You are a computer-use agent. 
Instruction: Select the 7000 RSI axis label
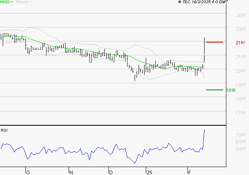[241, 135]
